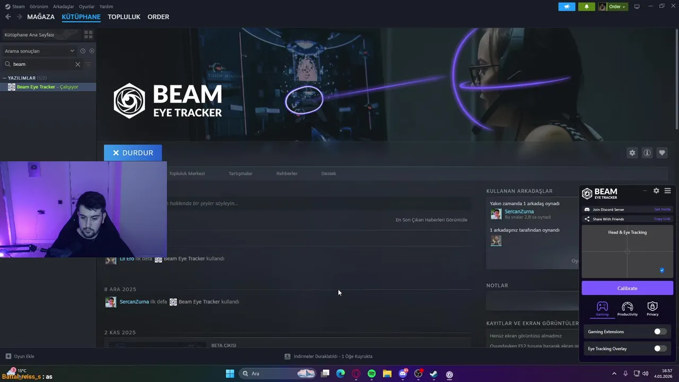Open Beam app settings gear
This screenshot has height=382, width=679.
pyautogui.click(x=656, y=190)
